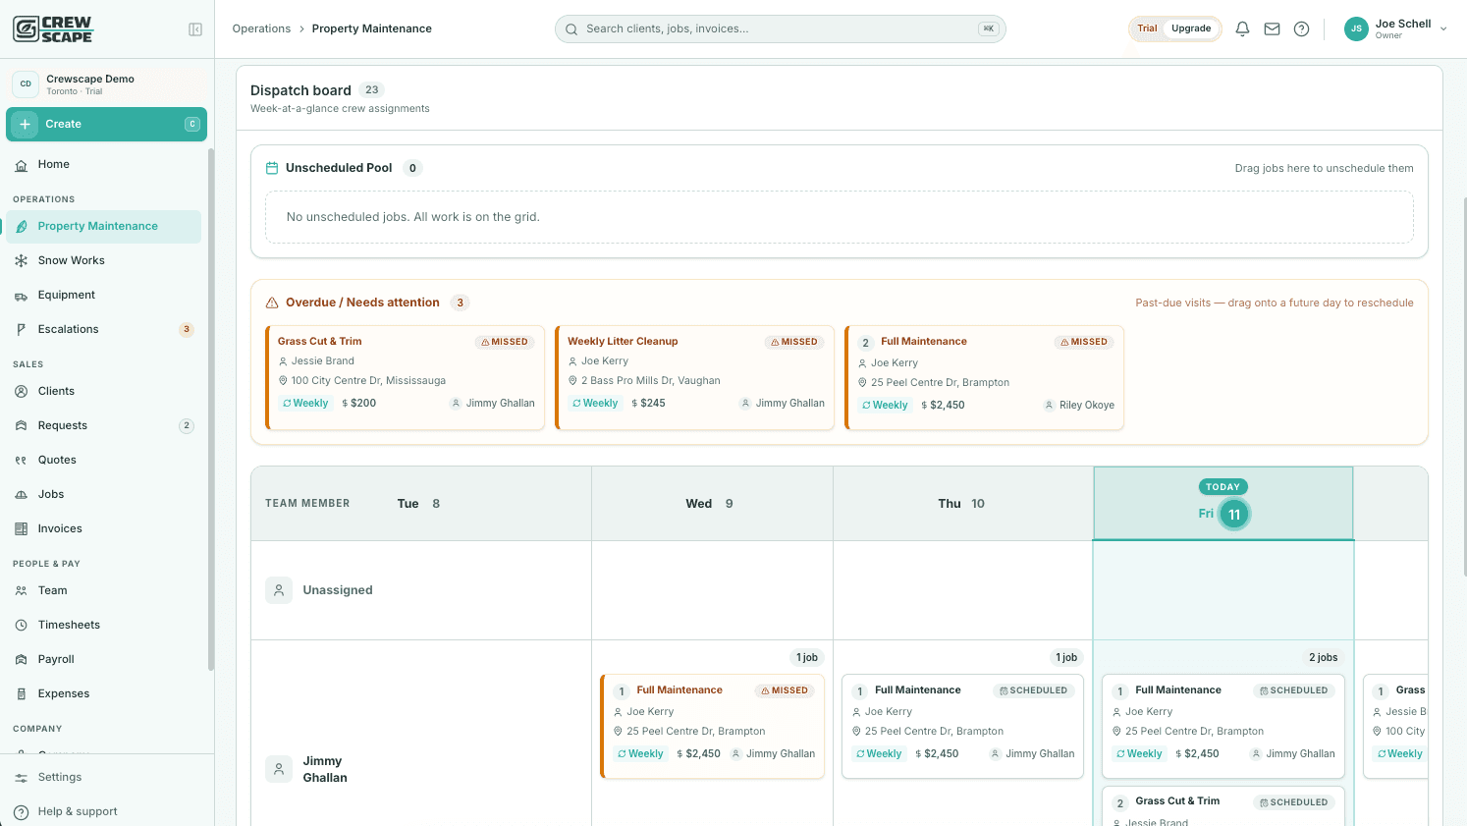The width and height of the screenshot is (1467, 826).
Task: Open the help question-mark icon
Action: [x=1301, y=29]
